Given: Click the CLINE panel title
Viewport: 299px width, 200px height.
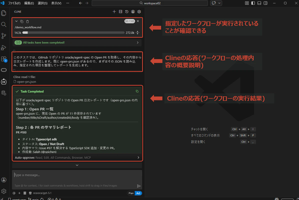Looking at the screenshot, I should 18,11.
